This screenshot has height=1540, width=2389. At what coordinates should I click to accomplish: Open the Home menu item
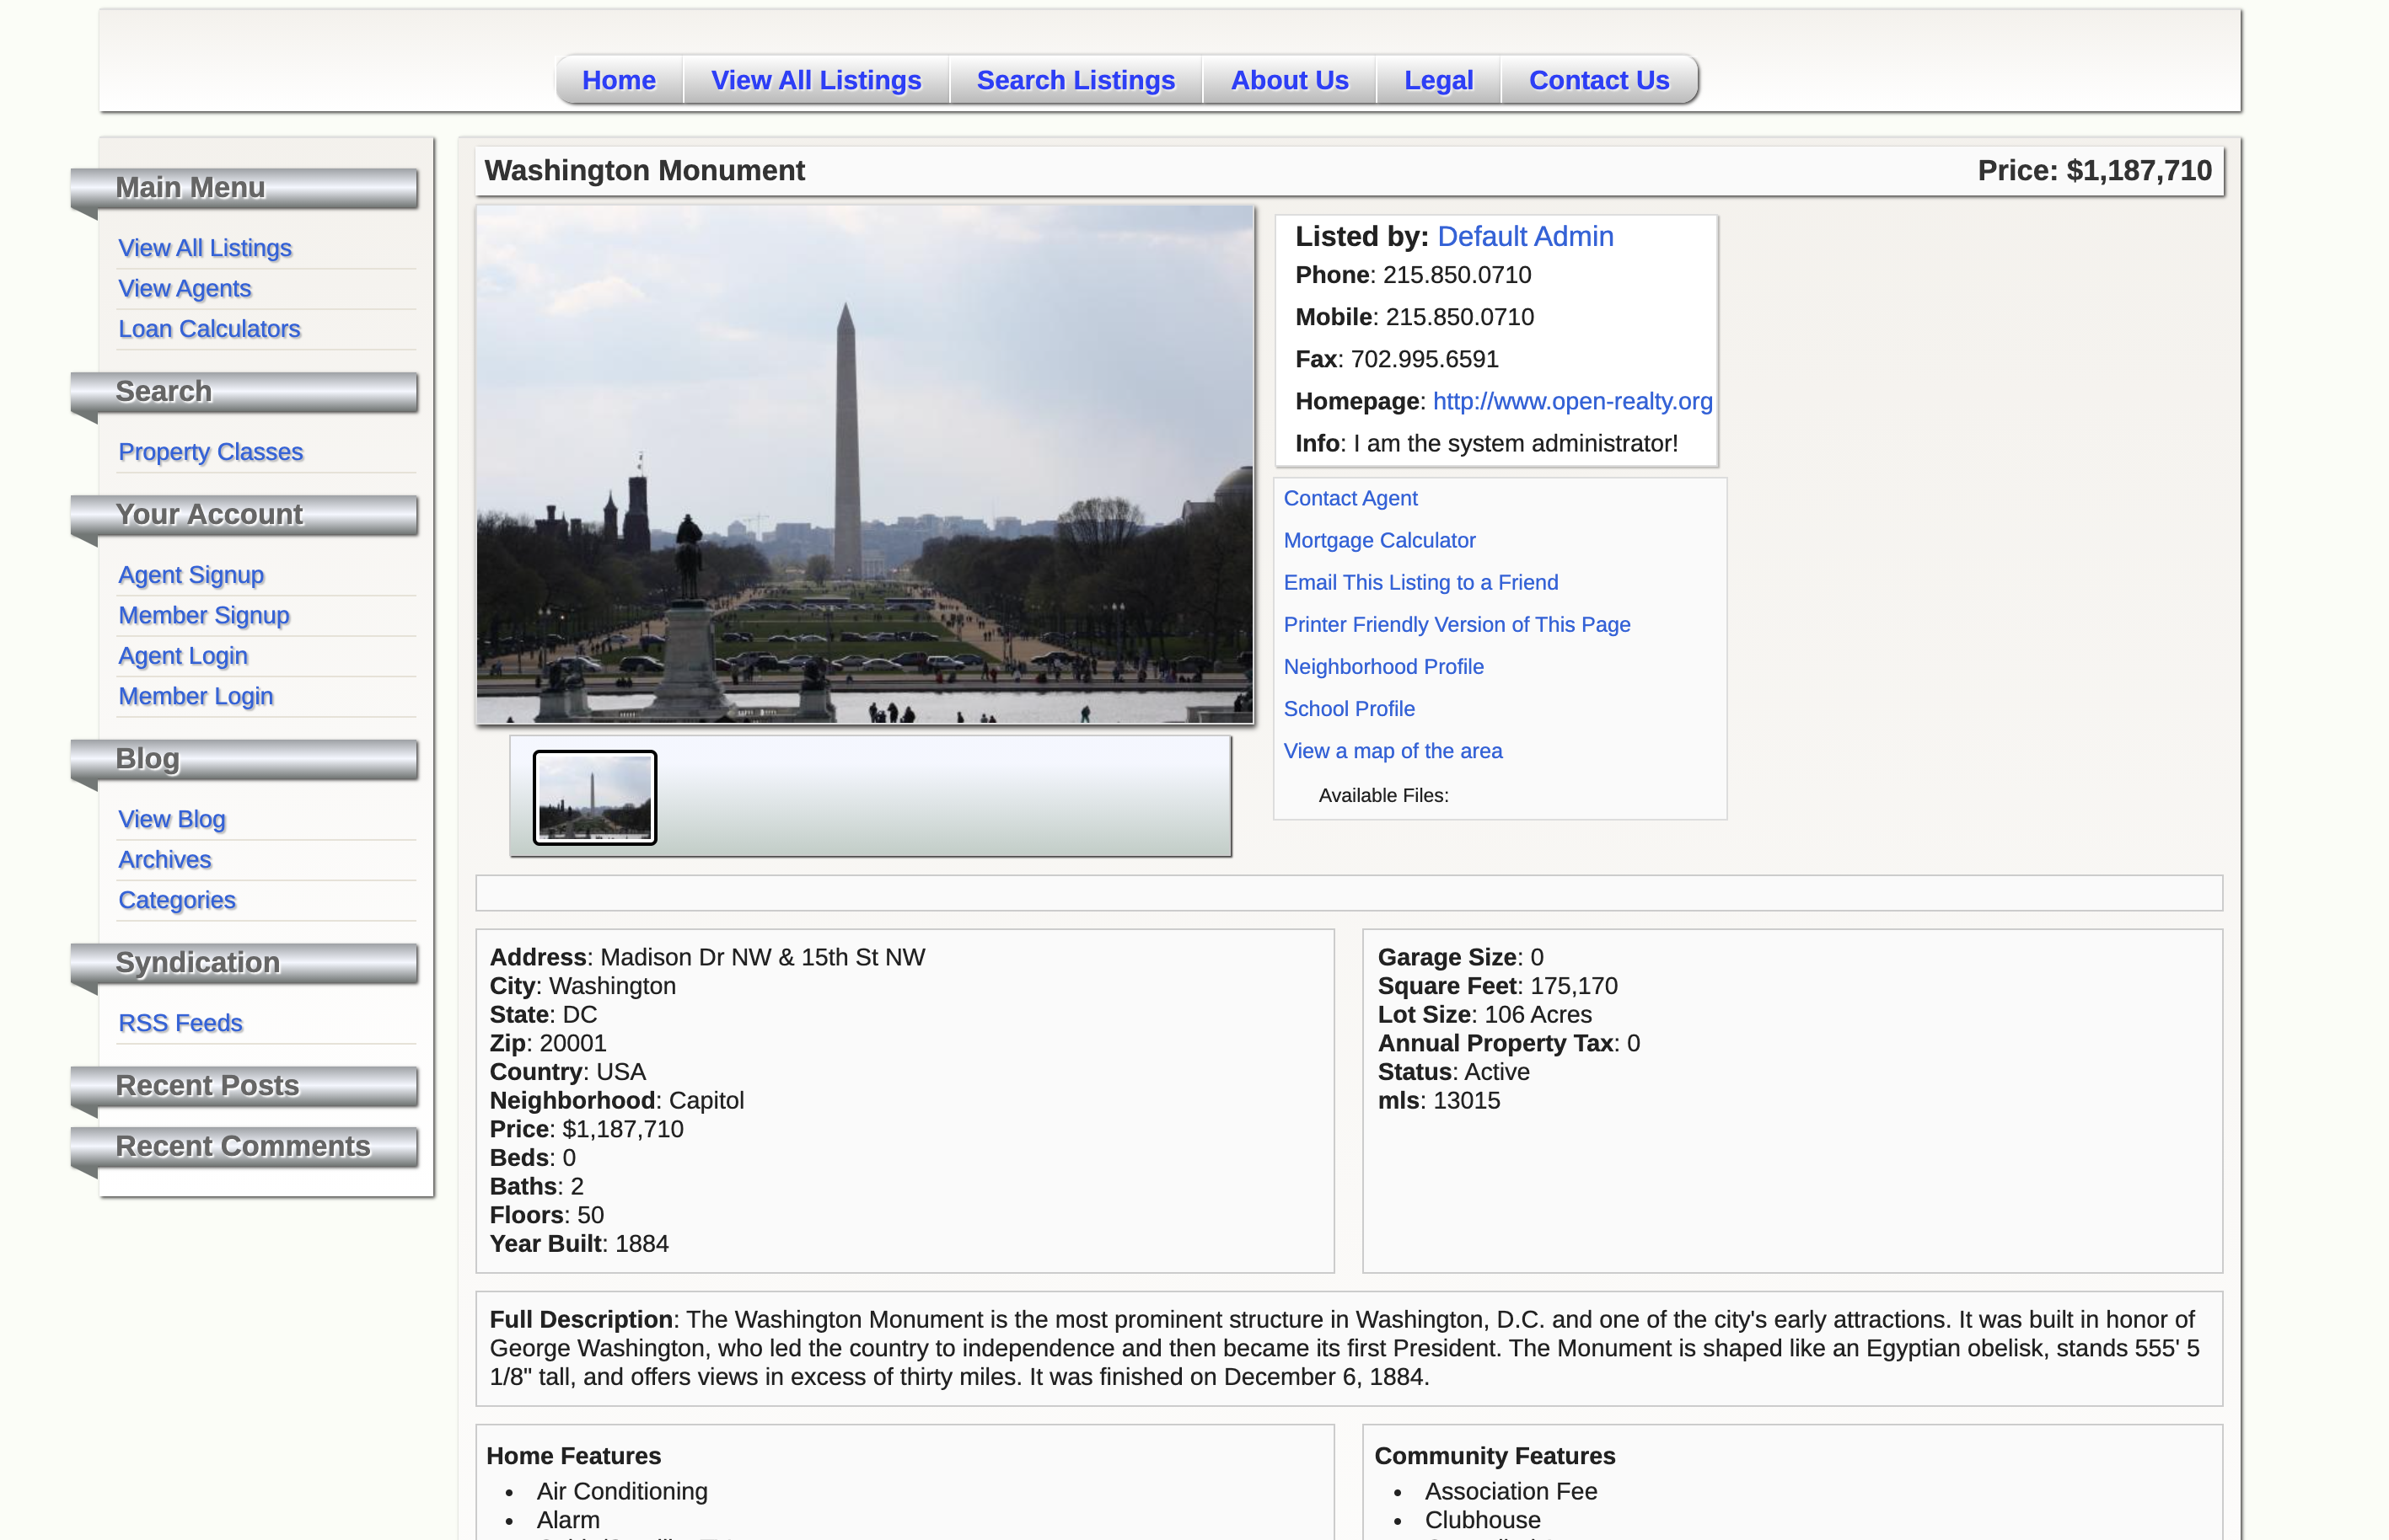(x=618, y=80)
